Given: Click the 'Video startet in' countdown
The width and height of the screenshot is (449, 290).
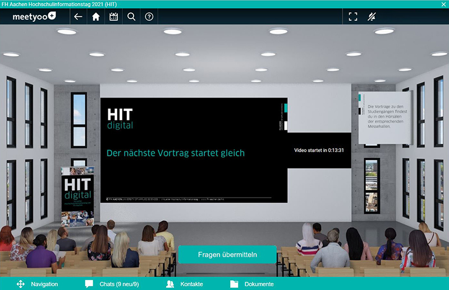Looking at the screenshot, I should [319, 150].
